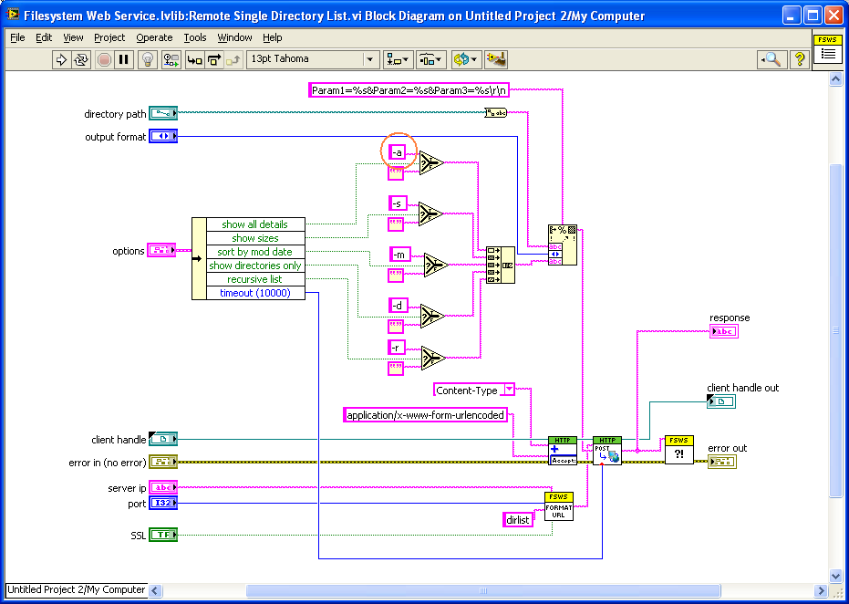Click the Pause button in toolbar
This screenshot has width=849, height=604.
[x=124, y=59]
